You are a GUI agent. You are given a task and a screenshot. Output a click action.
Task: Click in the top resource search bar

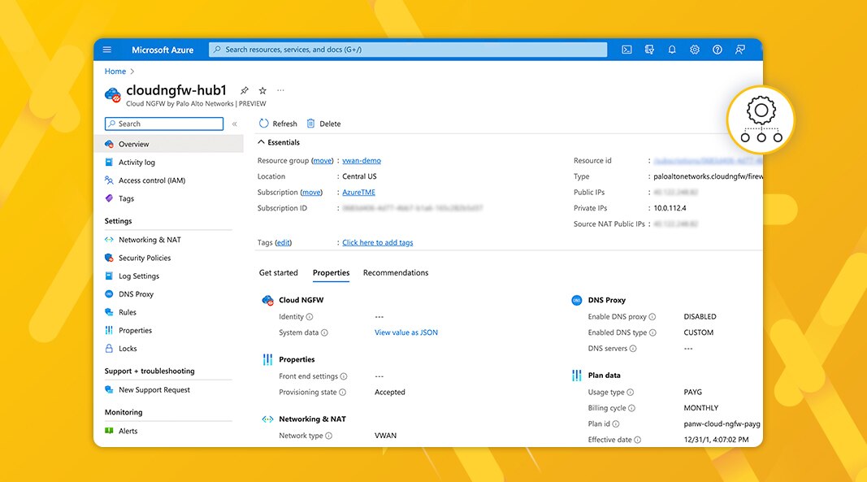[408, 50]
